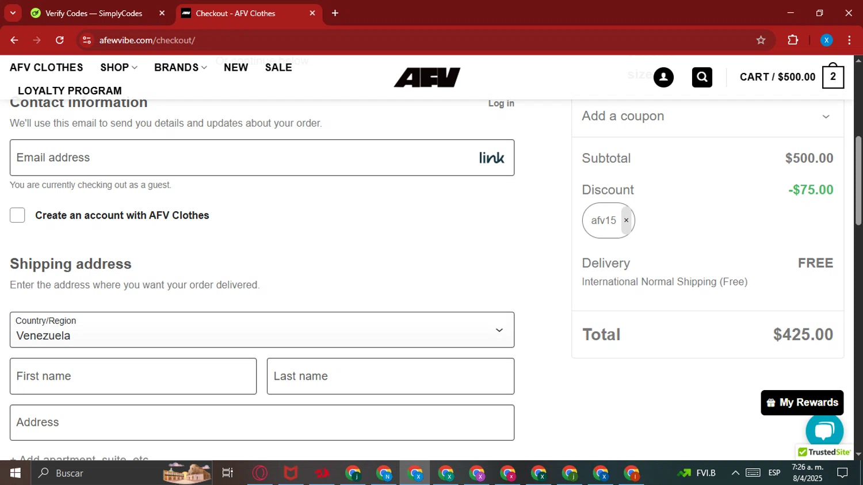Viewport: 863px width, 485px height.
Task: Click the address bar URL
Action: click(x=147, y=40)
